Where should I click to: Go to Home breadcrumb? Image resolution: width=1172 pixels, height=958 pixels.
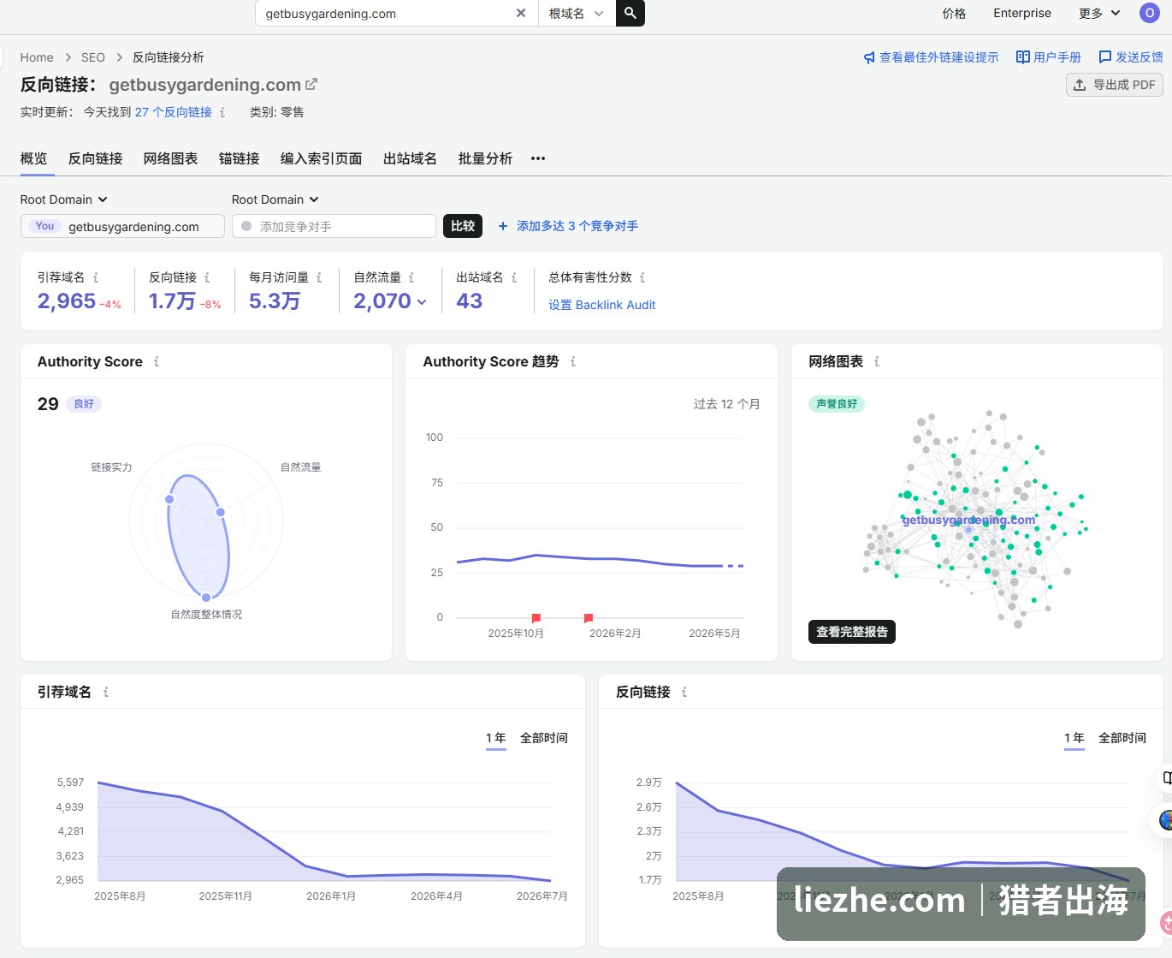tap(37, 57)
